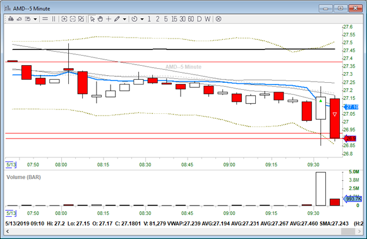Click the blue 27.10 price marker
Viewport: 367px width, 239px height.
tap(351, 107)
